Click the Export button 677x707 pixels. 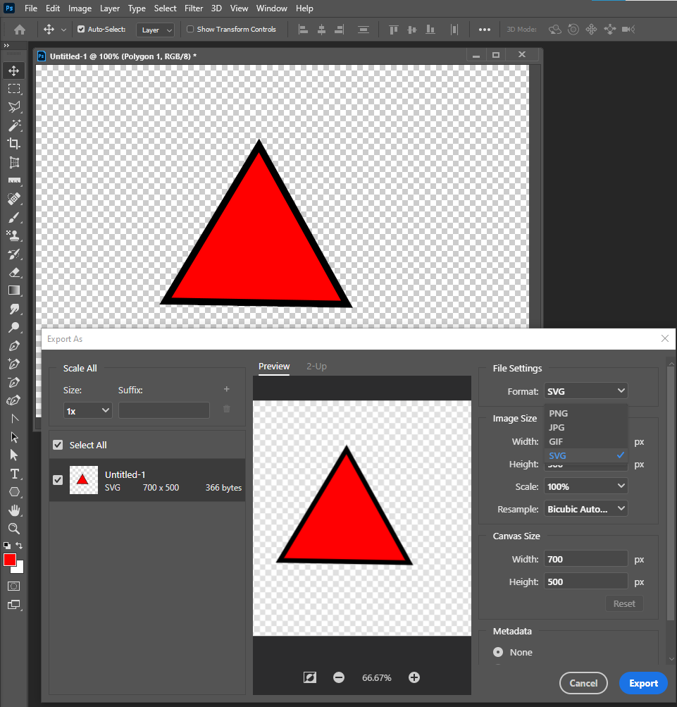[642, 683]
